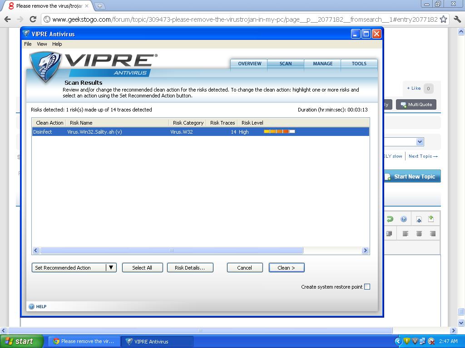This screenshot has height=348, width=465.
Task: Sort by the Risk Category column header
Action: click(x=188, y=123)
